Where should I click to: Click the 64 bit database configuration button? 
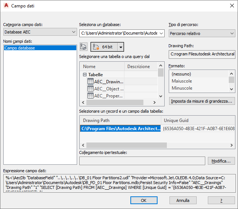(104, 47)
